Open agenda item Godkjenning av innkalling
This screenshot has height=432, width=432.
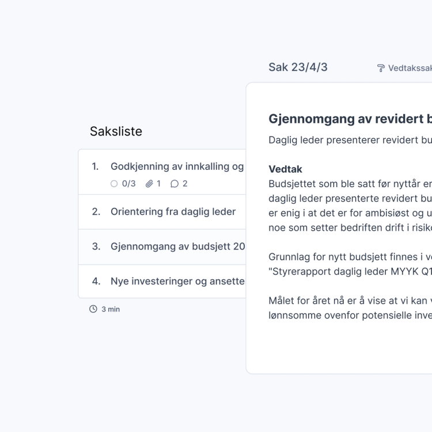(x=177, y=166)
